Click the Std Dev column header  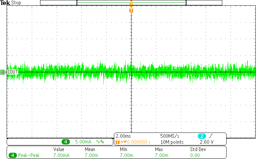[198, 149]
